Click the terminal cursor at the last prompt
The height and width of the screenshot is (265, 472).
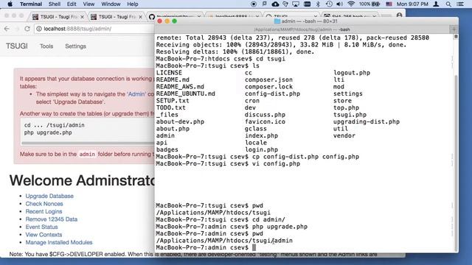pyautogui.click(x=254, y=247)
